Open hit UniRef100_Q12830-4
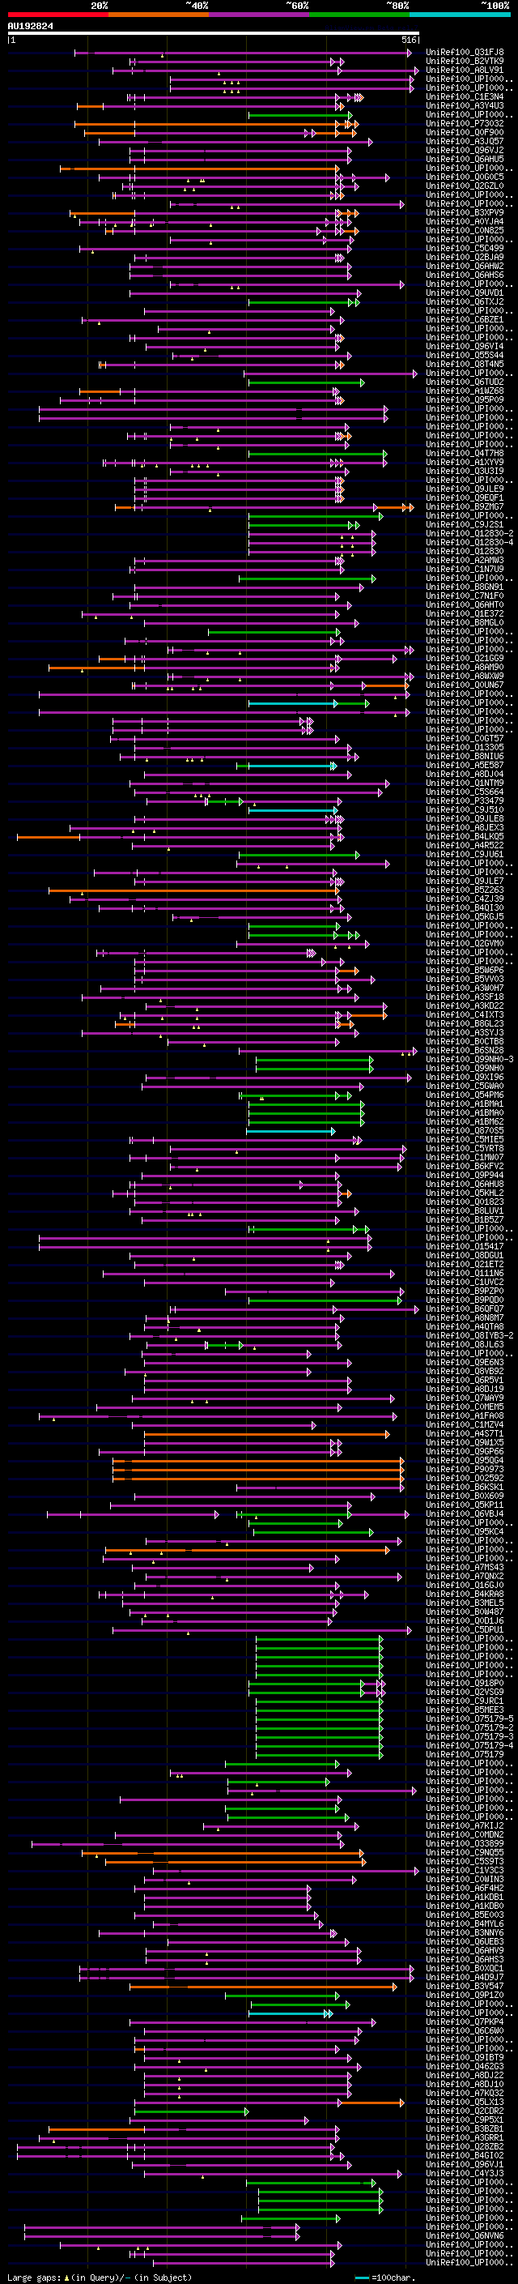The height and width of the screenshot is (2284, 518). click(x=469, y=542)
